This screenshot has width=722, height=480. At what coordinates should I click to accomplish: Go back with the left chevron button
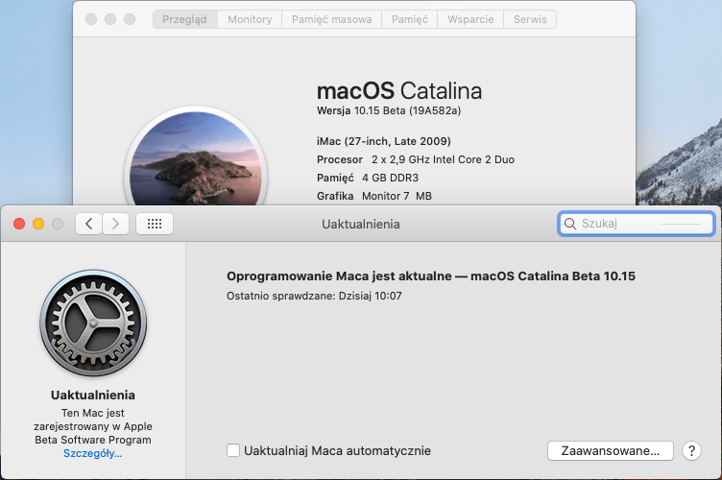(x=88, y=224)
